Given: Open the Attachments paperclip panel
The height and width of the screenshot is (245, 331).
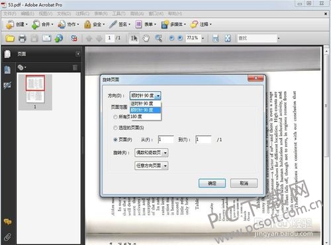Looking at the screenshot, I should click(x=7, y=237).
